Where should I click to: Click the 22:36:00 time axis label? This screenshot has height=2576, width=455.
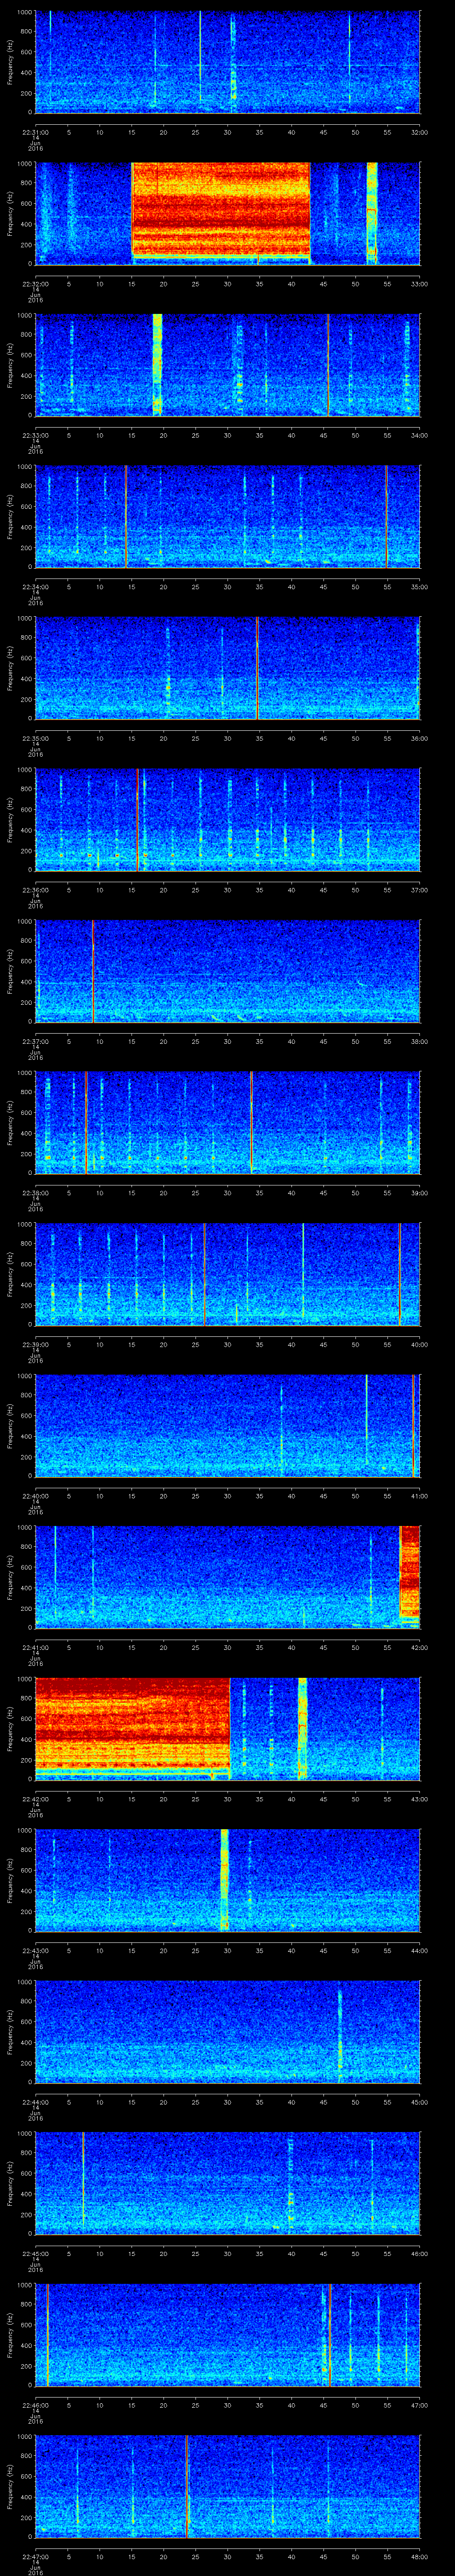35,890
